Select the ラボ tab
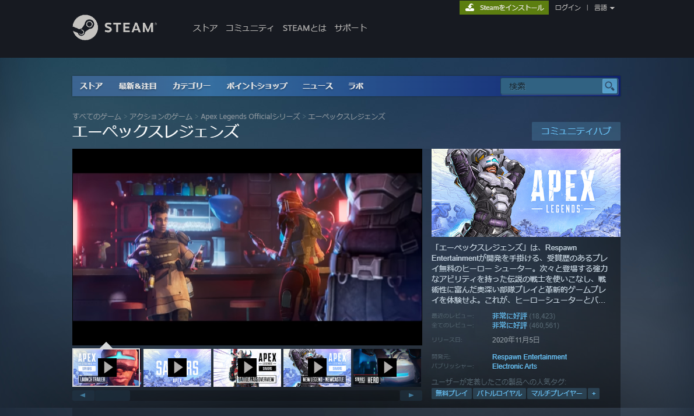Screen dimensions: 694x416 355,86
